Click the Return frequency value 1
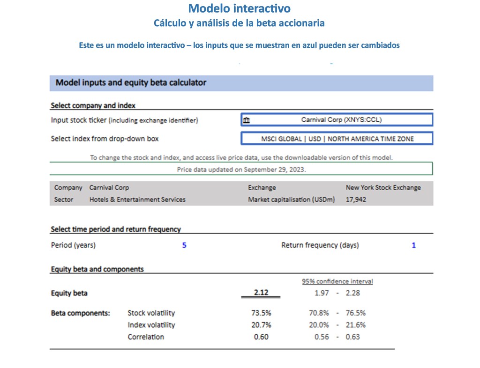 pyautogui.click(x=413, y=245)
